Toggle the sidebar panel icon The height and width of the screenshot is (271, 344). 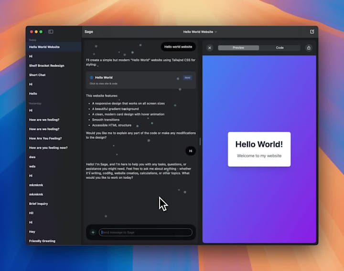[51, 32]
